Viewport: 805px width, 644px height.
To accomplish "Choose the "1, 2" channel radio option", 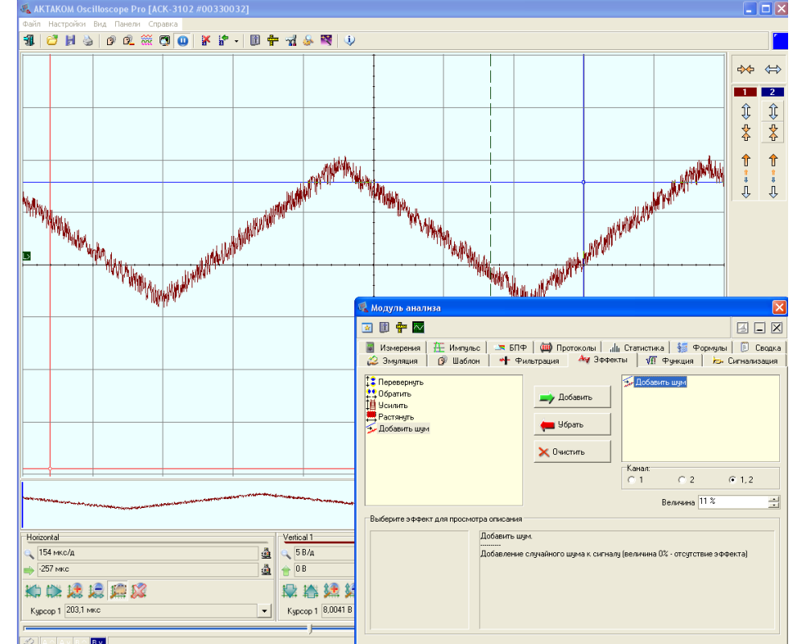I will pos(732,480).
